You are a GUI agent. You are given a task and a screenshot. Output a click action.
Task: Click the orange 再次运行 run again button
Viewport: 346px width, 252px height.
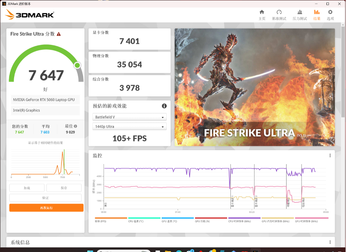pyautogui.click(x=46, y=208)
